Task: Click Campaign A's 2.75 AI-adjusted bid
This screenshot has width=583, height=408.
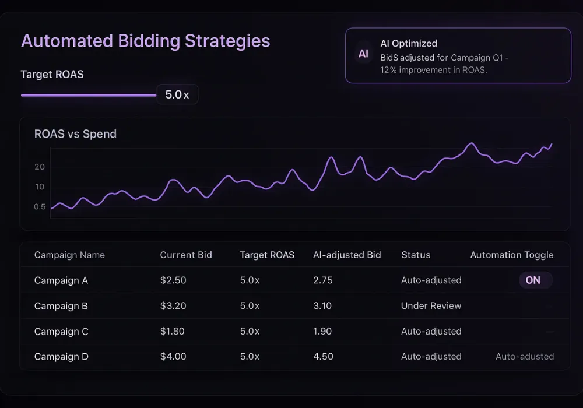Action: click(x=322, y=280)
